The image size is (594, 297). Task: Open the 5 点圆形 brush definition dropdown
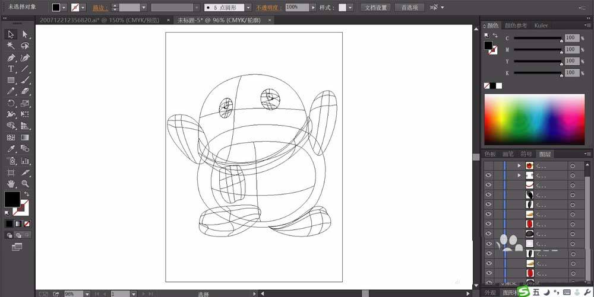click(248, 8)
